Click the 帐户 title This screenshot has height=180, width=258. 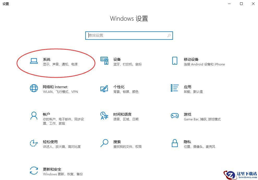click(46, 114)
